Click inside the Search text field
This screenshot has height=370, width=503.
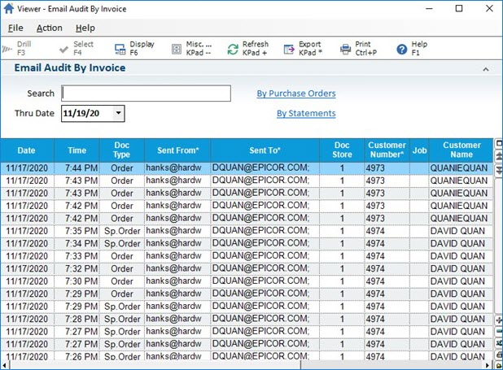point(147,94)
